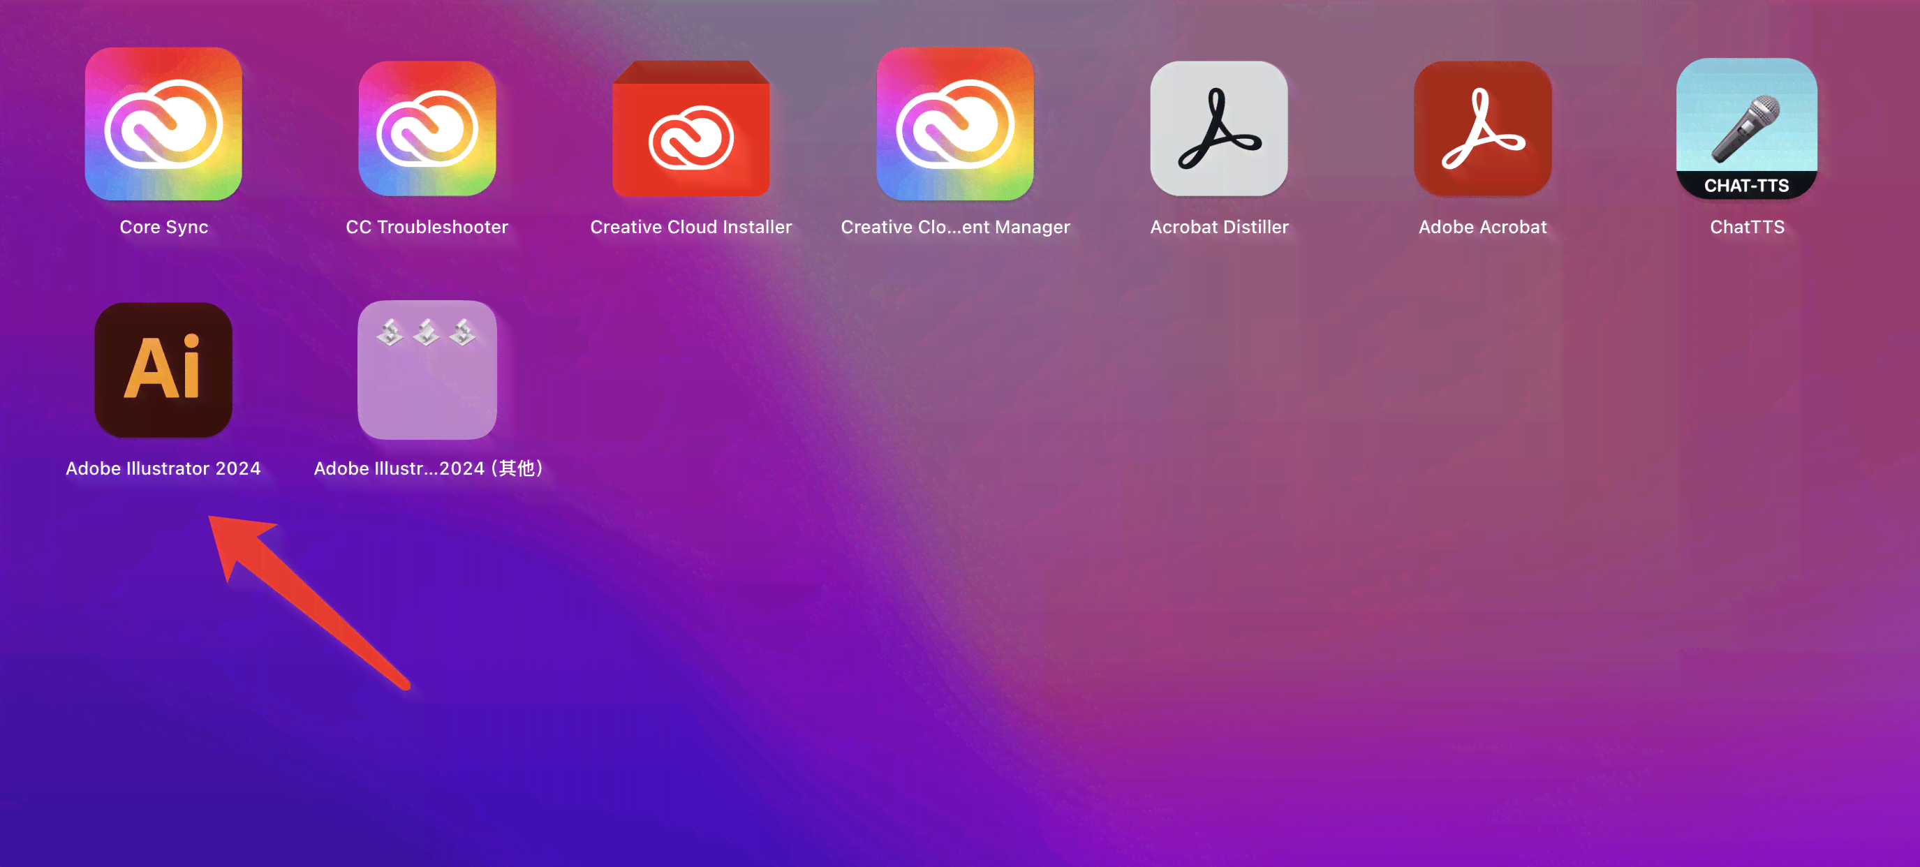Open the Core Sync app icon

[163, 124]
